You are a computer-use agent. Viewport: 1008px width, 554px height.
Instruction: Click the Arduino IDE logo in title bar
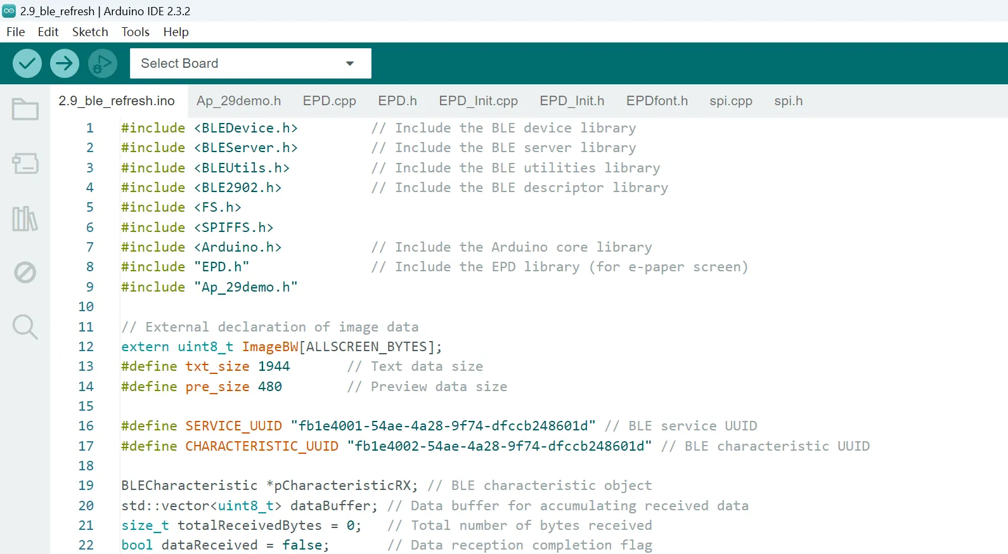point(9,11)
